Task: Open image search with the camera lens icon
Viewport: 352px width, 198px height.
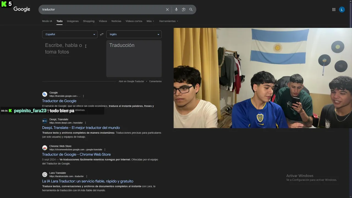Action: pos(184,9)
